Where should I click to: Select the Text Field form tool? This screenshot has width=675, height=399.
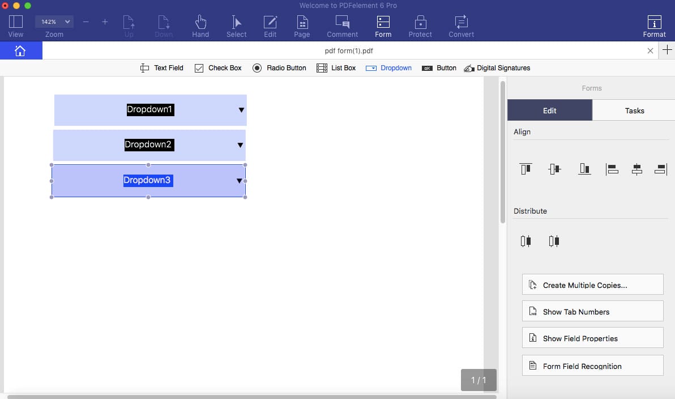[x=162, y=68]
